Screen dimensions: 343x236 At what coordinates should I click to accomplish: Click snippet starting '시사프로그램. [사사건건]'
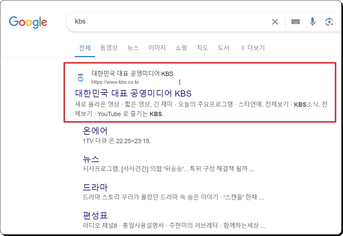[168, 169]
